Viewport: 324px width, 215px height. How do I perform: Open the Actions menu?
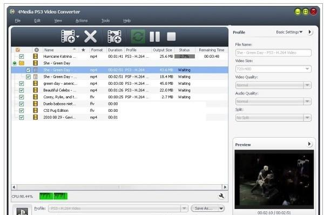[x=82, y=21]
